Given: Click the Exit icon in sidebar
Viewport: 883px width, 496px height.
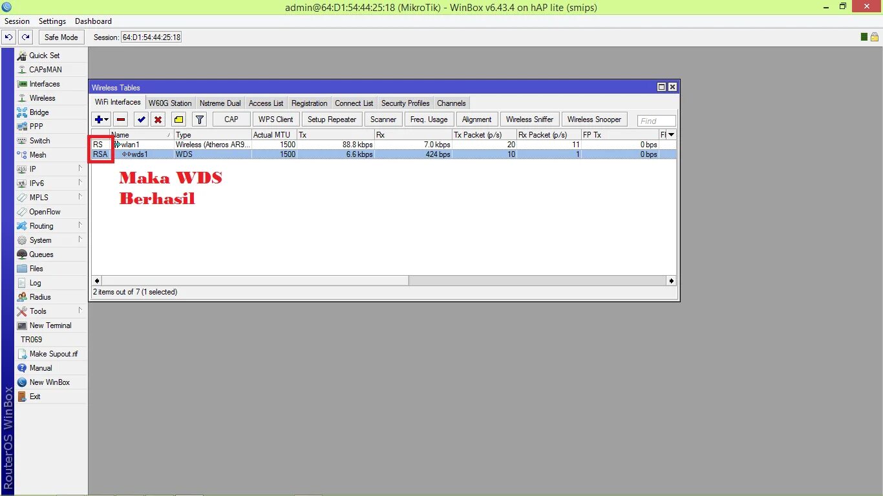Looking at the screenshot, I should [x=22, y=397].
